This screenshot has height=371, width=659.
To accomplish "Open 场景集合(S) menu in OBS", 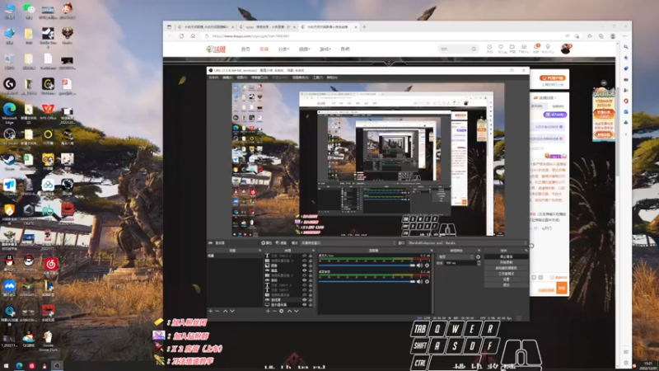I will pyautogui.click(x=300, y=77).
